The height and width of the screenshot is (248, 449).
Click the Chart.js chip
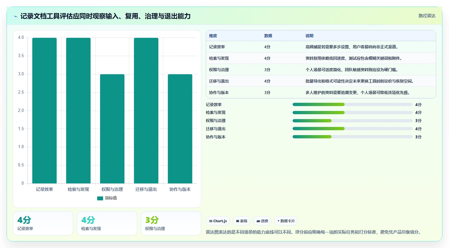pos(218,221)
